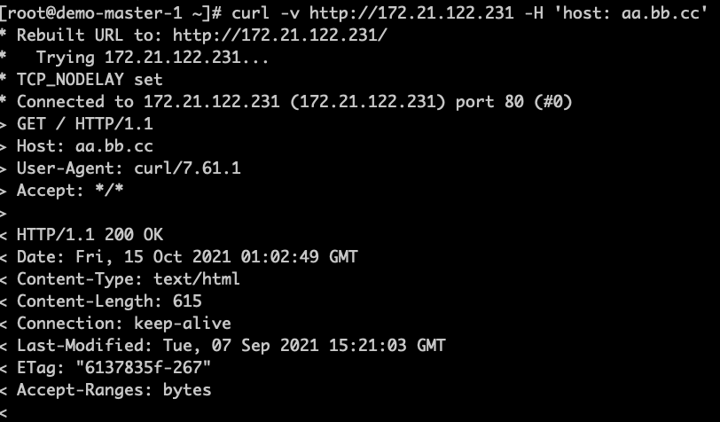Click the root@demo-master-1 shell prompt

pos(111,13)
